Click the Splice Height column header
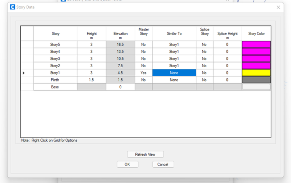Viewport: 291px width, 183px height. coord(227,33)
